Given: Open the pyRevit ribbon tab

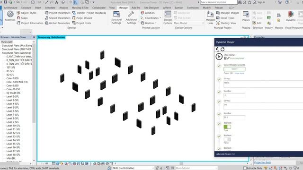Looking at the screenshot, I should tap(167, 8).
